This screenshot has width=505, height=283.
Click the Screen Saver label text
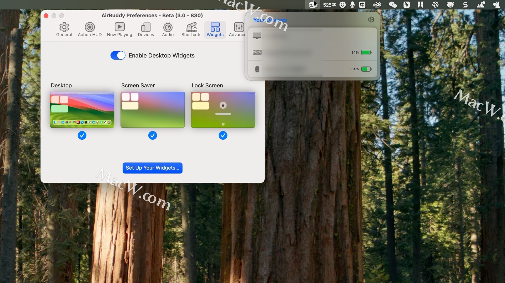click(x=138, y=86)
